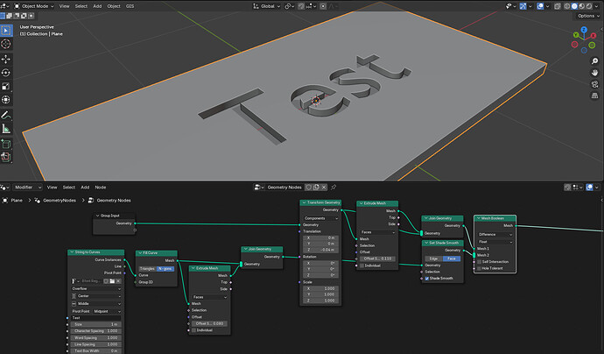Open Midpoint pivot point dropdown

click(107, 311)
